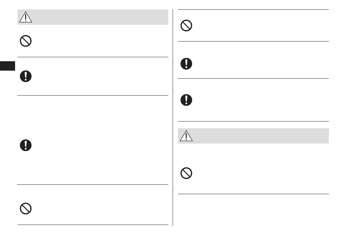Select prohibition icon below right warning header
Screen dimensions: 346x243
[x=186, y=173]
